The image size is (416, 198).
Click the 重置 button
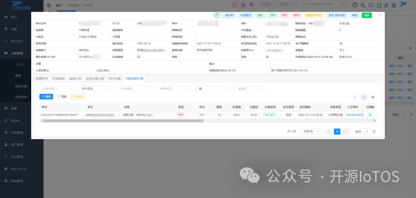pyautogui.click(x=62, y=97)
